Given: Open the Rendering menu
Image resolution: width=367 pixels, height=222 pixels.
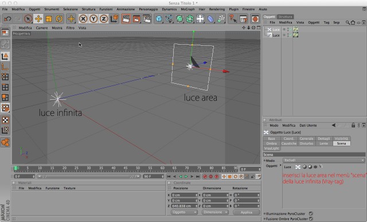Looking at the screenshot, I should (217, 9).
